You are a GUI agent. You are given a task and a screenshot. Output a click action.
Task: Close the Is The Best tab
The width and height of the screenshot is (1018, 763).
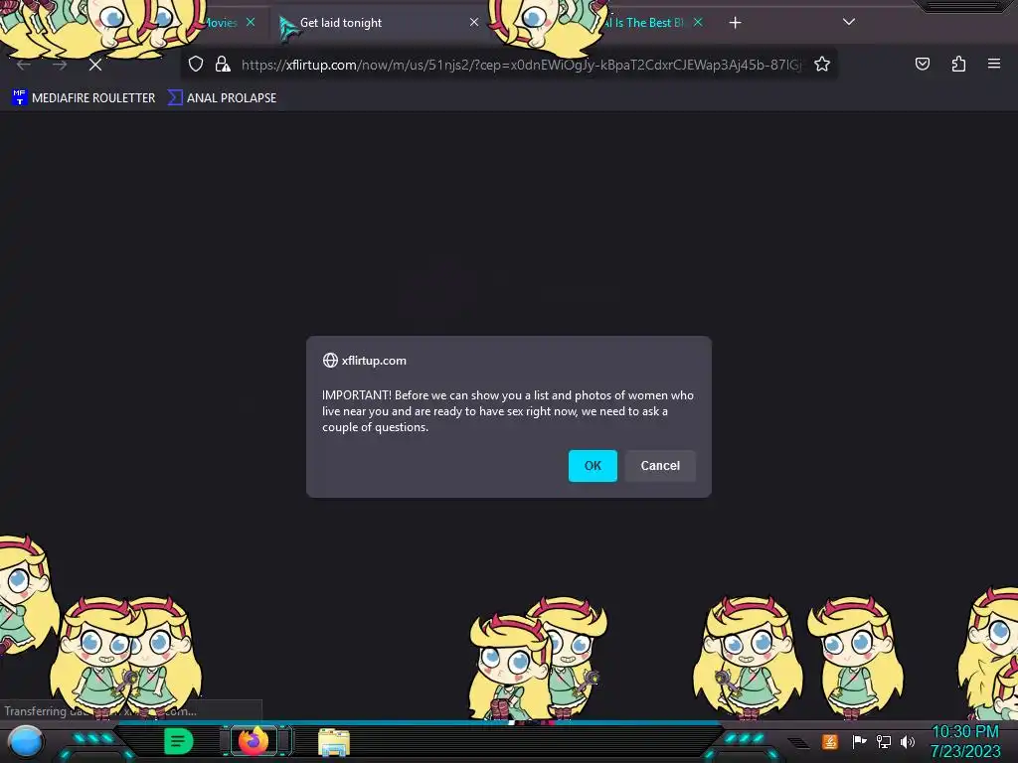(x=698, y=23)
